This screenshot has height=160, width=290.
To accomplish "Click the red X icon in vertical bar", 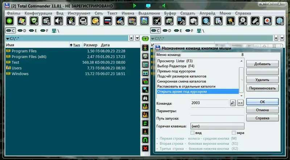I will (145, 148).
